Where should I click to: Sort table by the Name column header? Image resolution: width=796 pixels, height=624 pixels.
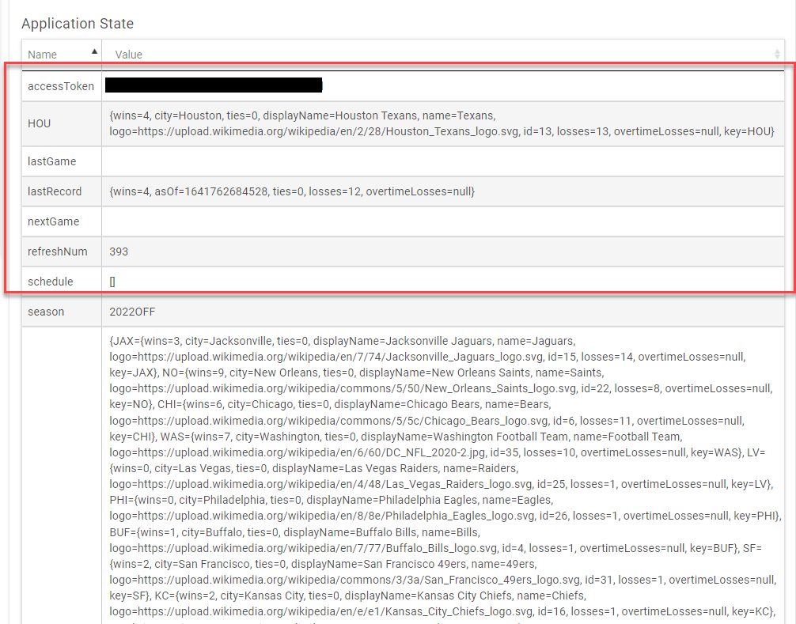[x=62, y=55]
